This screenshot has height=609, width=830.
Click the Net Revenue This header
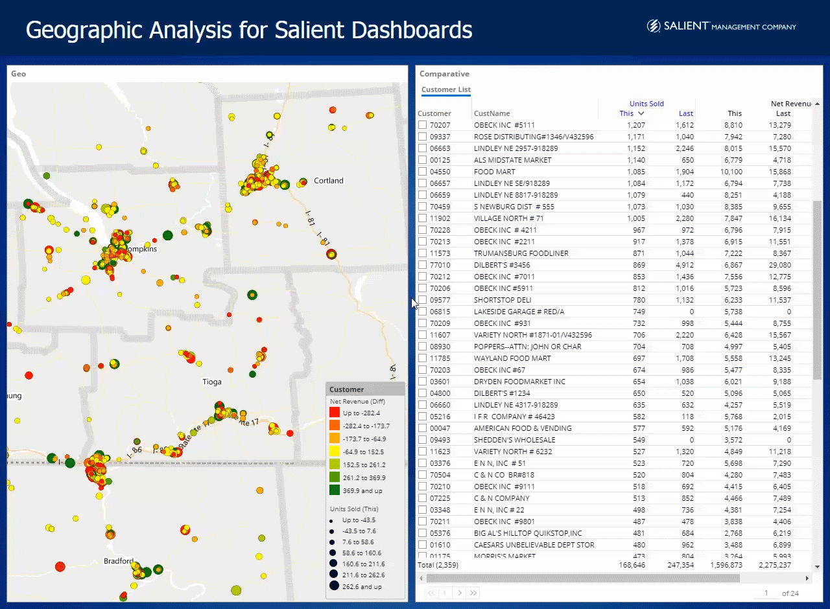click(735, 113)
